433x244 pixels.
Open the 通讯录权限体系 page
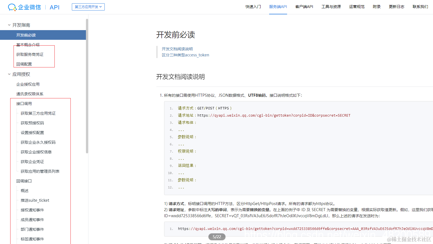coord(29,94)
